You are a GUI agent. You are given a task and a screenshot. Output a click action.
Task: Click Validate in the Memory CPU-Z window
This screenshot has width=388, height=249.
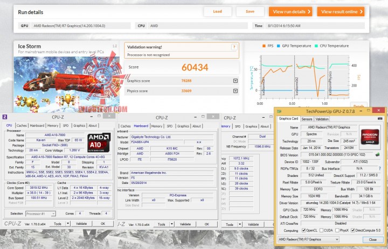click(x=253, y=224)
